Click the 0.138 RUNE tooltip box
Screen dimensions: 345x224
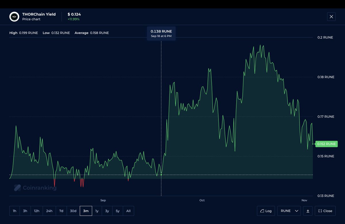tap(161, 33)
